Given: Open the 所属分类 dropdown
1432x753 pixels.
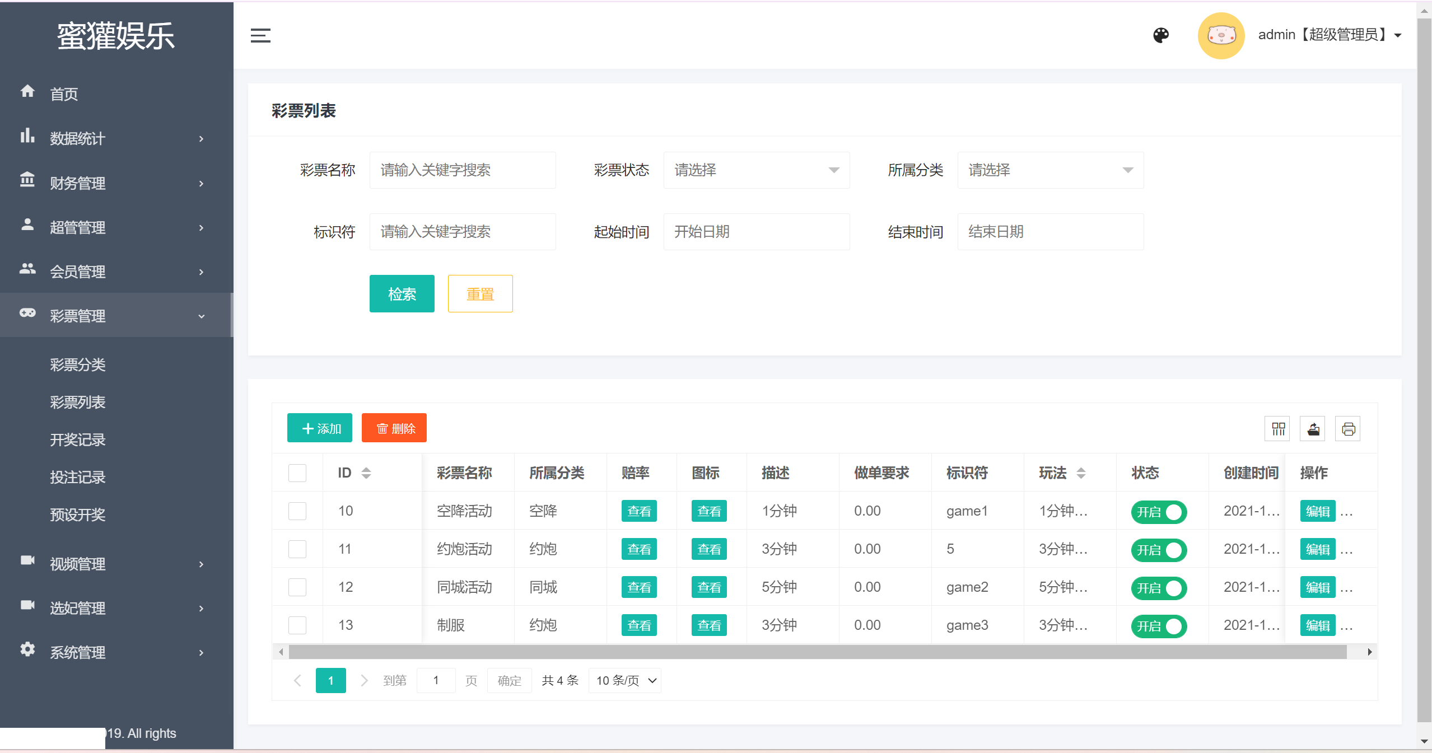Looking at the screenshot, I should (x=1049, y=170).
